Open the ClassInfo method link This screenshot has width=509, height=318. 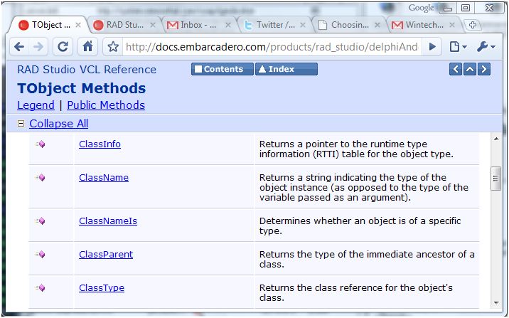[100, 144]
